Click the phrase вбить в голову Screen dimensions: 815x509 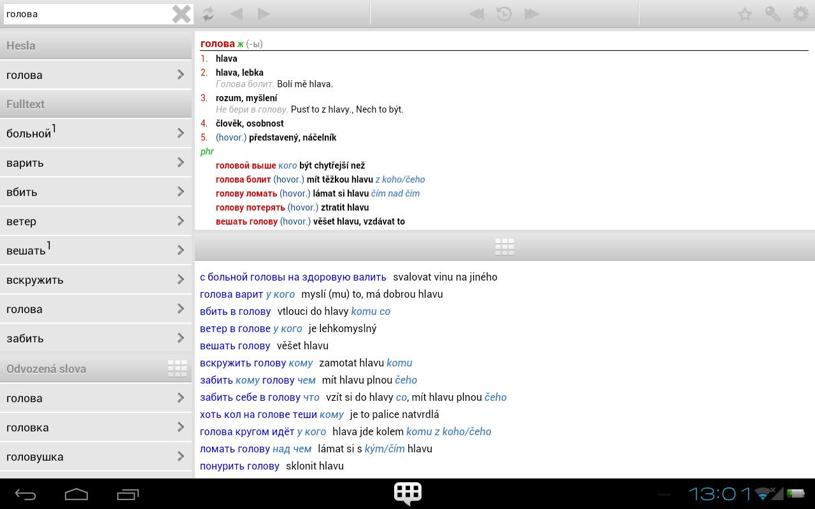236,311
